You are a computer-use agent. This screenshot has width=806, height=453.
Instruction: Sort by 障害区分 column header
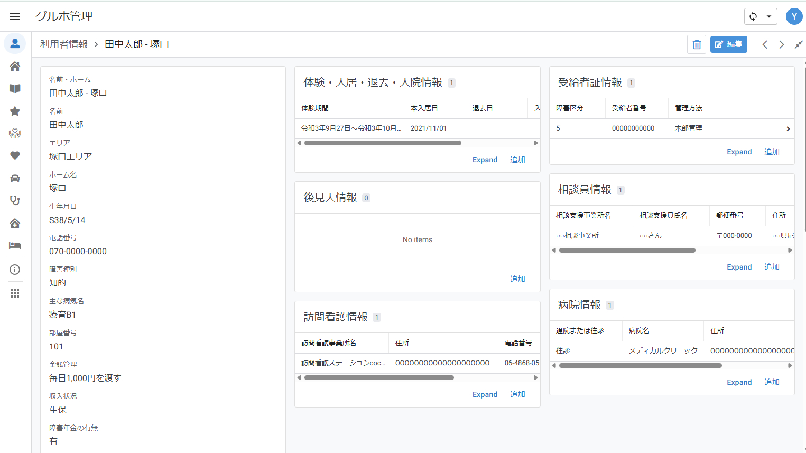(570, 108)
